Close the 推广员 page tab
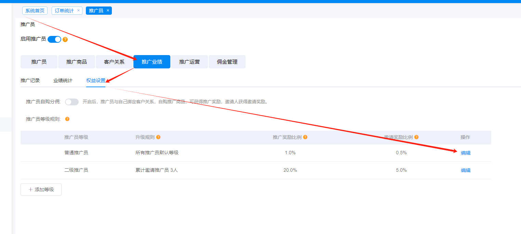 coord(108,10)
